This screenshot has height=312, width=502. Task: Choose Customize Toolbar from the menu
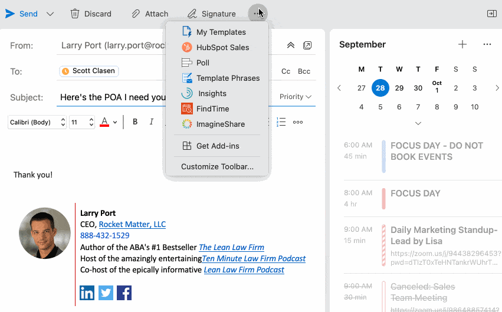pyautogui.click(x=217, y=166)
